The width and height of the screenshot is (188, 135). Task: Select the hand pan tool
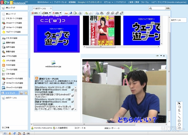pyautogui.click(x=179, y=107)
